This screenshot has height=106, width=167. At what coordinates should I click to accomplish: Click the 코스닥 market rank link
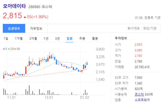tap(139, 94)
